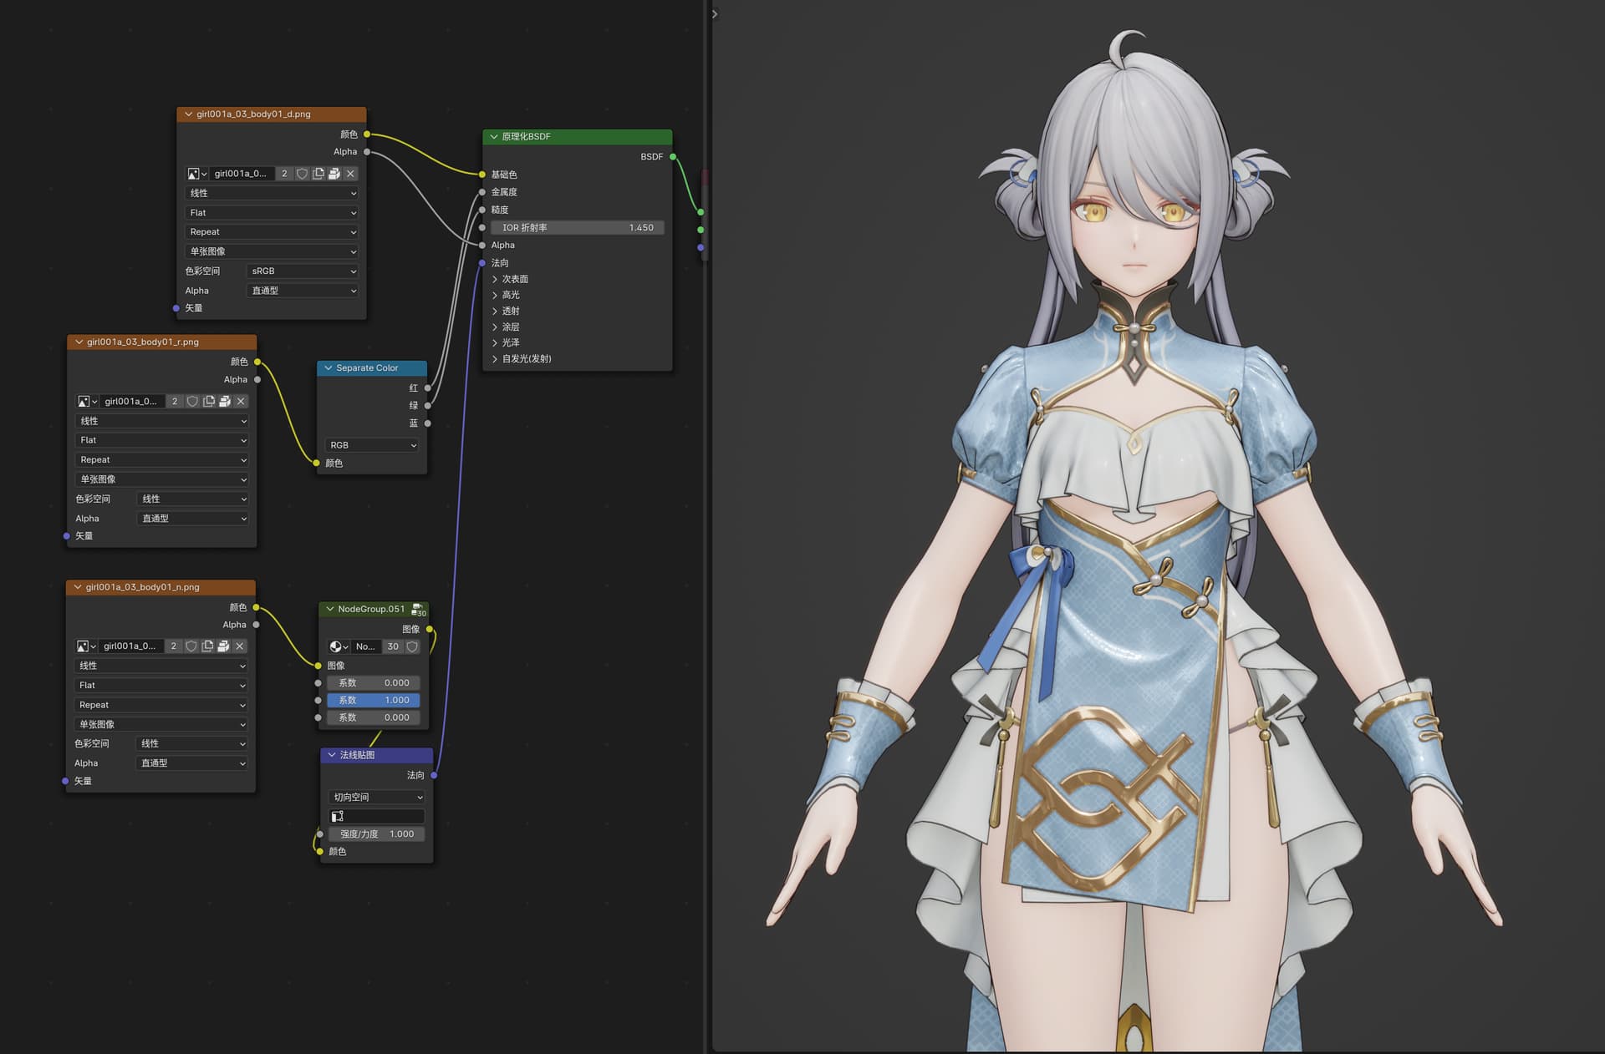
Task: Open image file icon in body01_d node
Action: coord(334,174)
